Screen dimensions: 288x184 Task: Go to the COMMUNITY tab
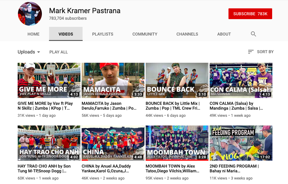tap(145, 34)
